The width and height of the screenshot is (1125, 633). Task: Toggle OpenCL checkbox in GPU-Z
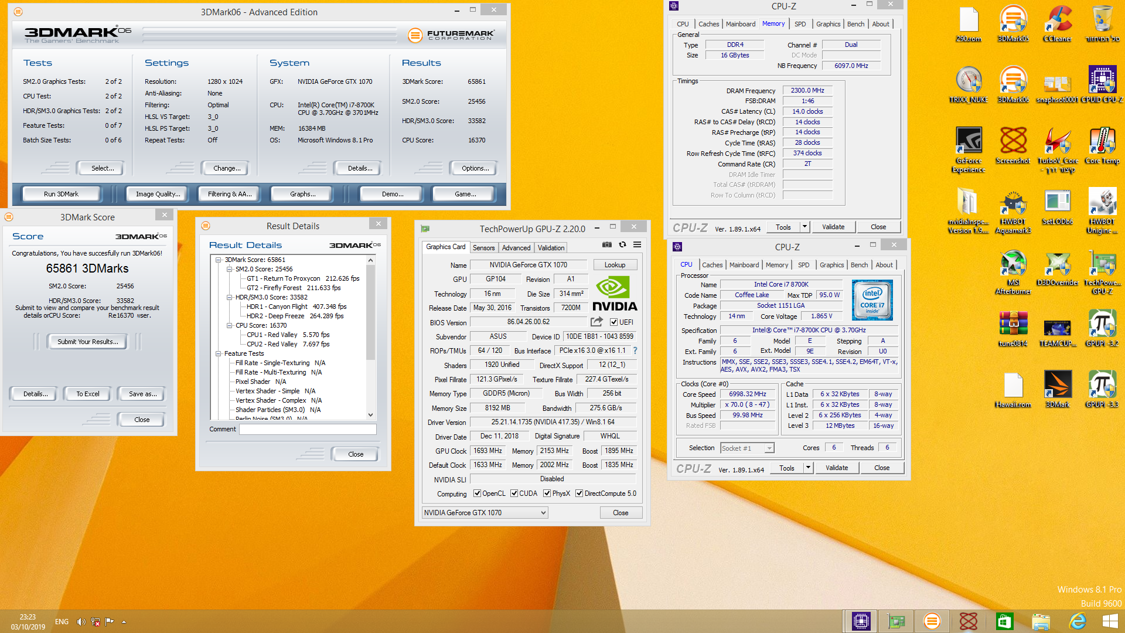[x=477, y=494]
